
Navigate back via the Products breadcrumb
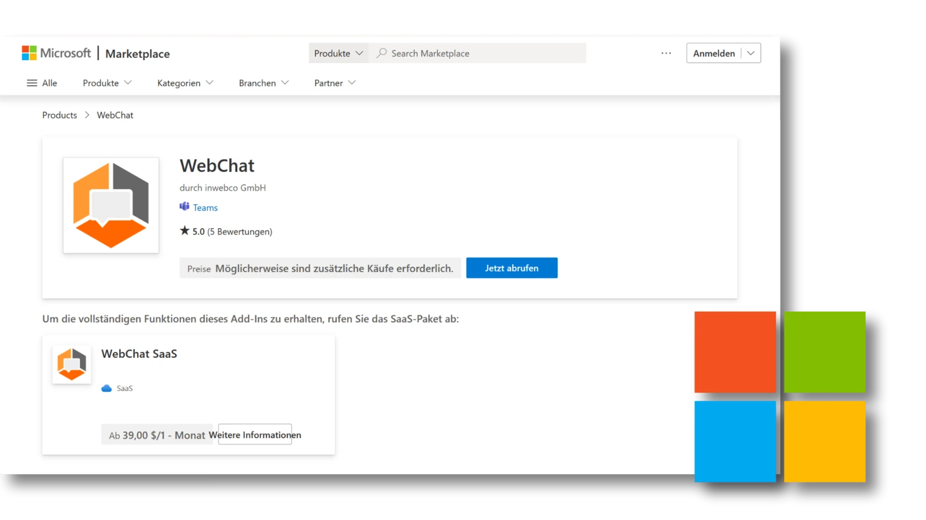point(59,115)
